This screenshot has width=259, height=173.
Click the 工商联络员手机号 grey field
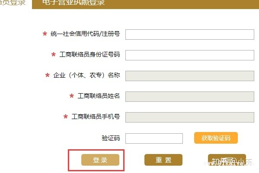click(x=190, y=117)
